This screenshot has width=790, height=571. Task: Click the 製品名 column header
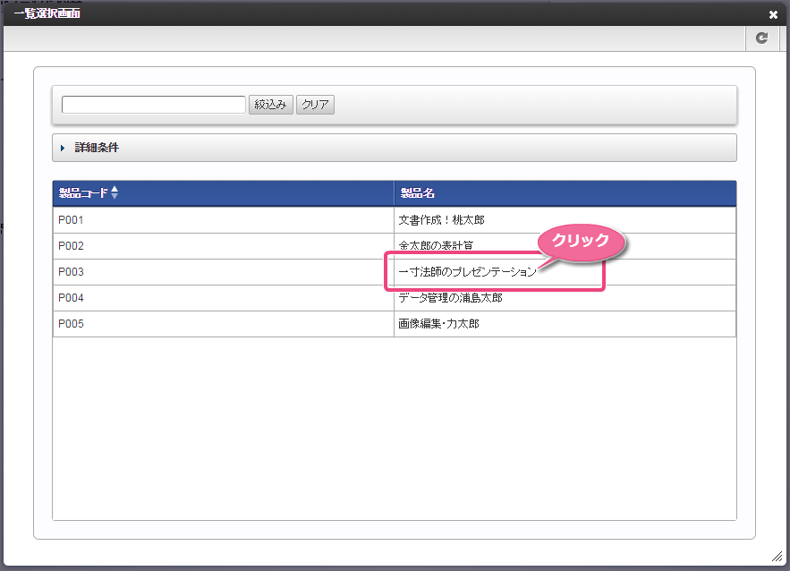click(x=565, y=193)
